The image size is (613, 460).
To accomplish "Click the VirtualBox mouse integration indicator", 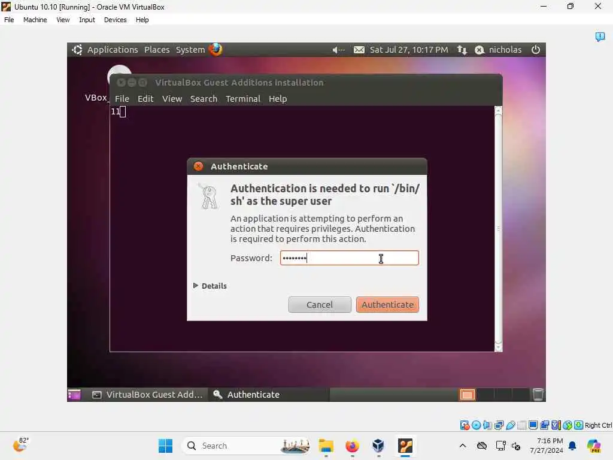I will (x=568, y=425).
